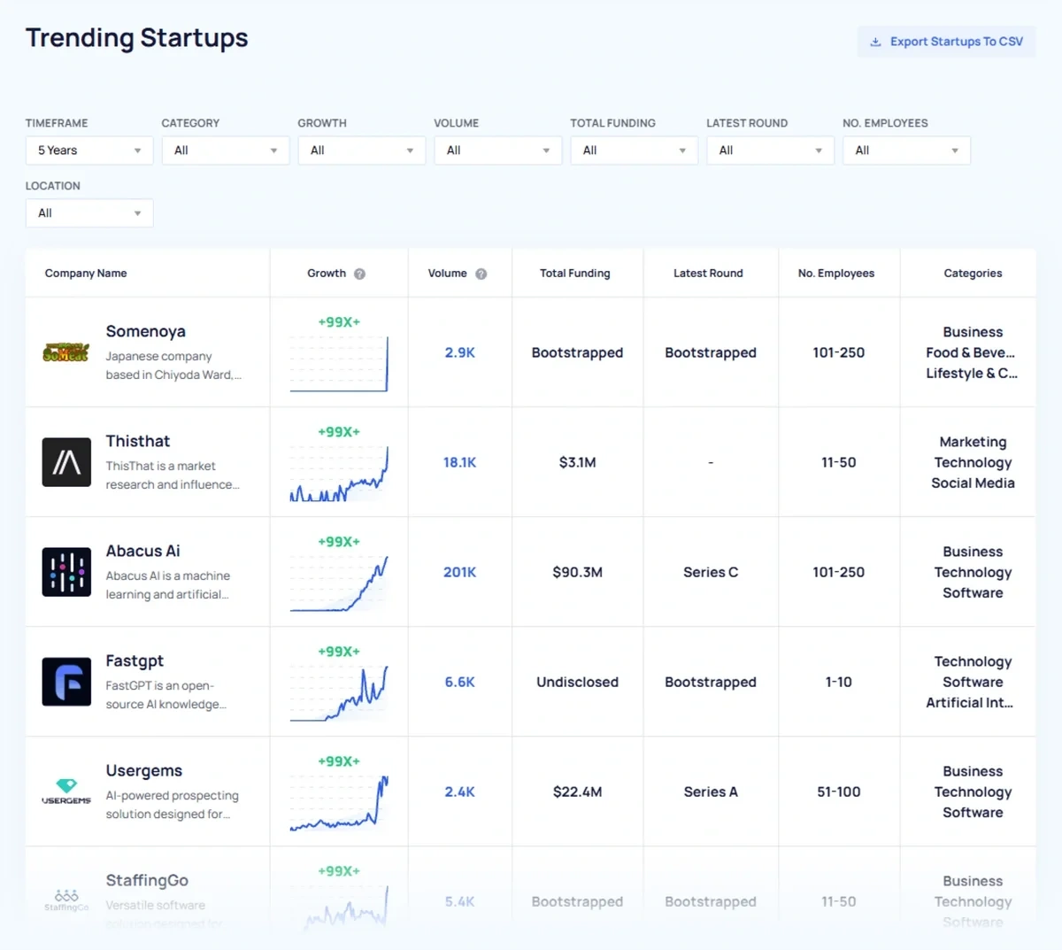Click the Series A latest round cell
1062x950 pixels.
point(711,792)
